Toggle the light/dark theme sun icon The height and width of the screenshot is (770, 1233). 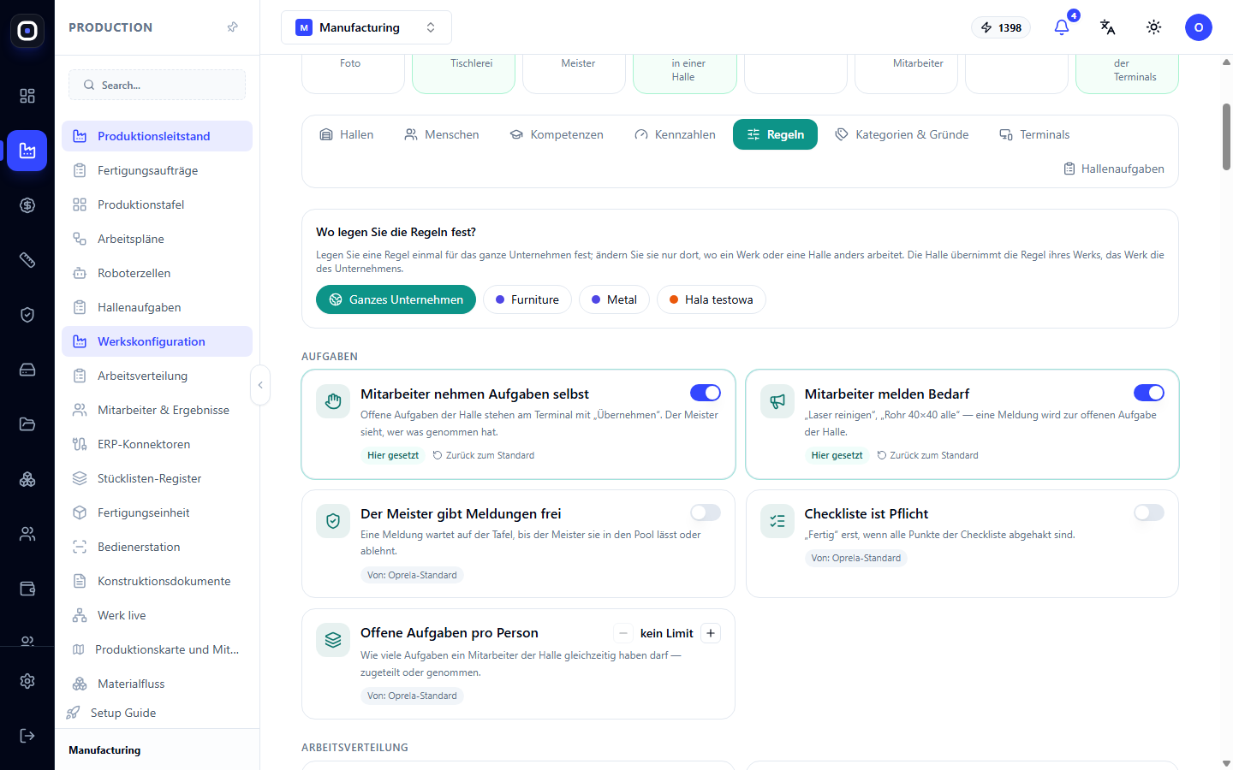pos(1154,27)
